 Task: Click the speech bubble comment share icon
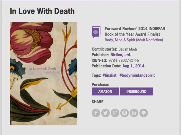[x=144, y=113]
